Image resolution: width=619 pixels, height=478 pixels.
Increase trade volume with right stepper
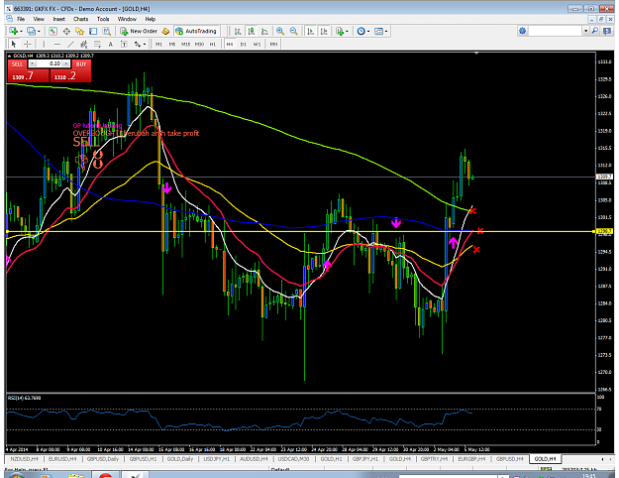66,63
